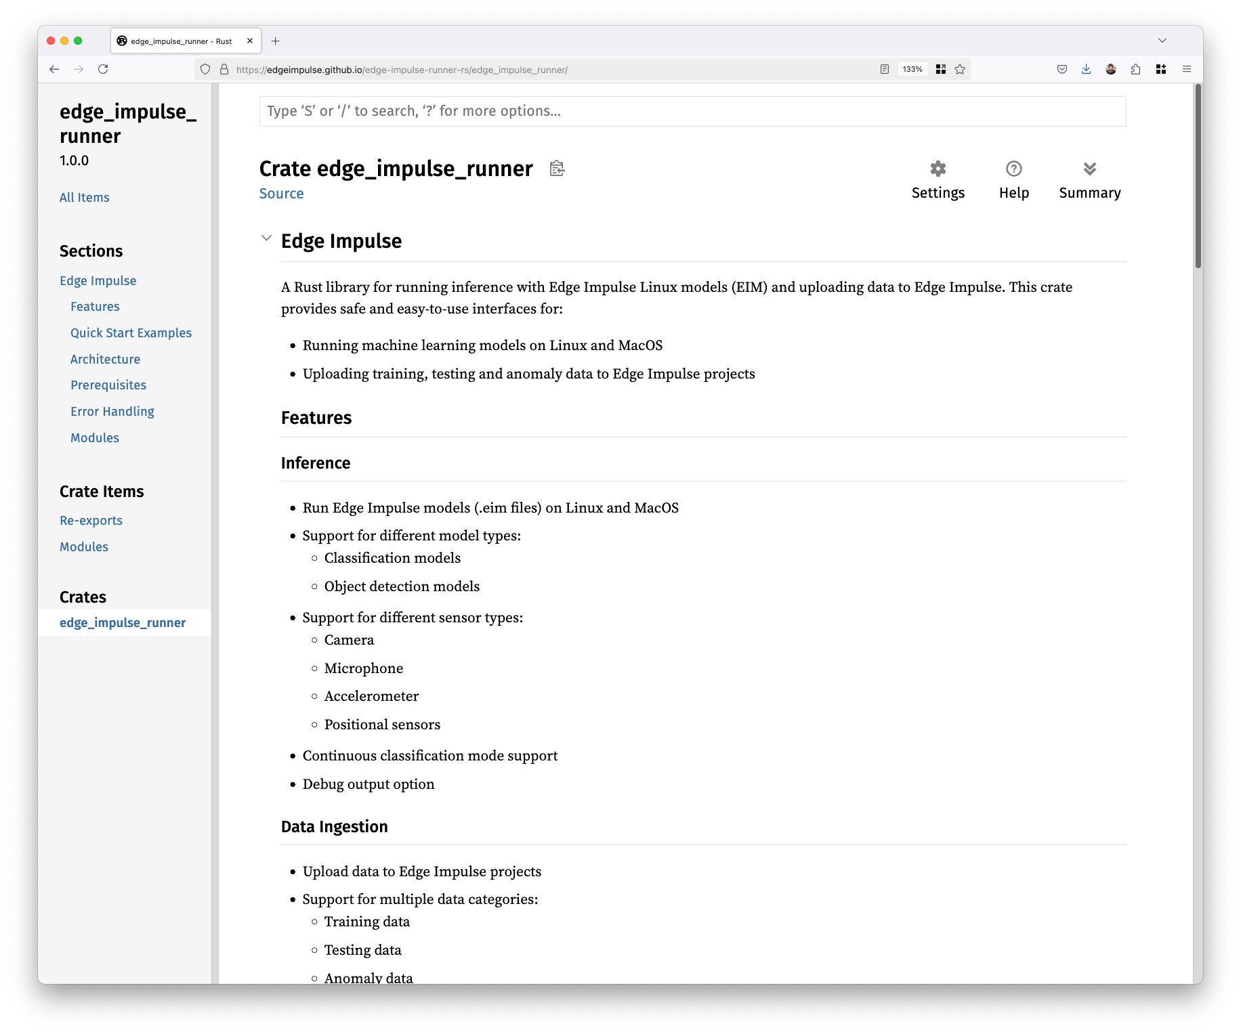Click the 'Sections' sidebar heading
Image resolution: width=1241 pixels, height=1034 pixels.
pos(91,251)
